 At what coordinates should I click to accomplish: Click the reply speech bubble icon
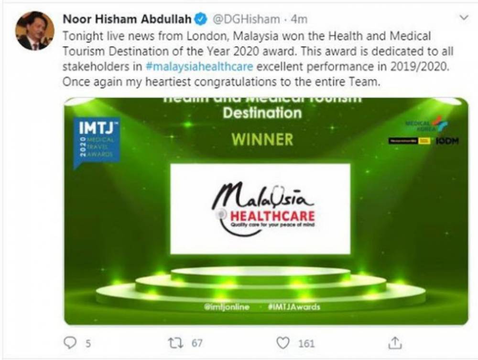click(70, 342)
